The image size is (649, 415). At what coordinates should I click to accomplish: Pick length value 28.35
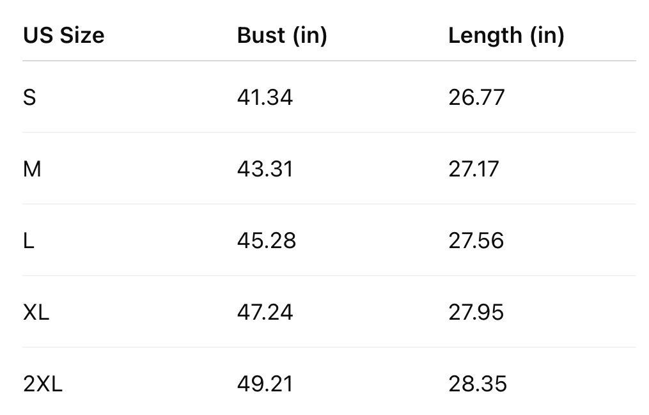pyautogui.click(x=478, y=384)
